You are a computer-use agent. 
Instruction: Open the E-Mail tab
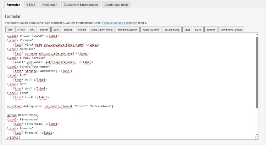(31, 5)
